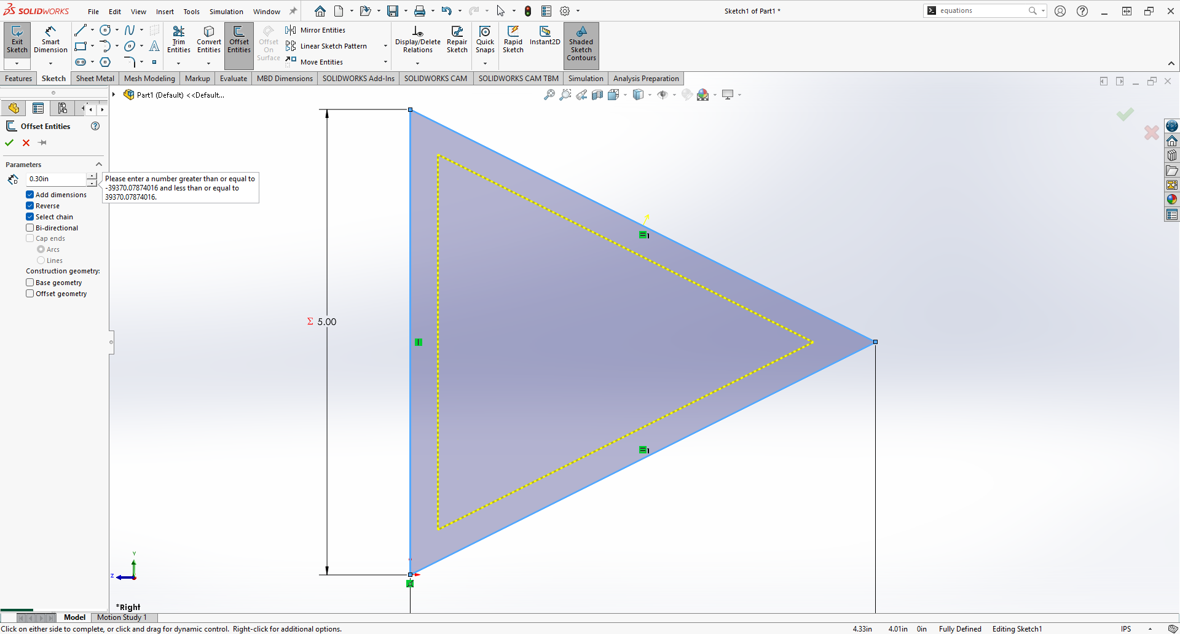Activate Rapid Sketch

(513, 41)
